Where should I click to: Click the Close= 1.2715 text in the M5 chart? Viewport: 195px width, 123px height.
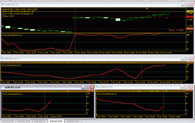[x=8, y=16]
